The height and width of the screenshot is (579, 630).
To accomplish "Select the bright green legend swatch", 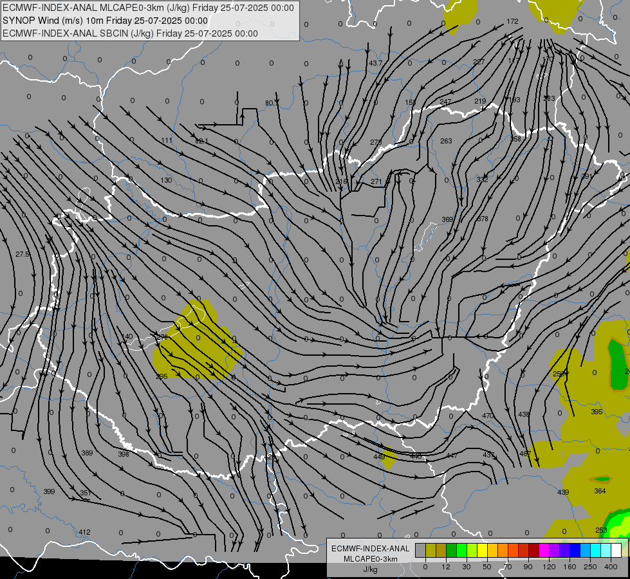I will (461, 550).
